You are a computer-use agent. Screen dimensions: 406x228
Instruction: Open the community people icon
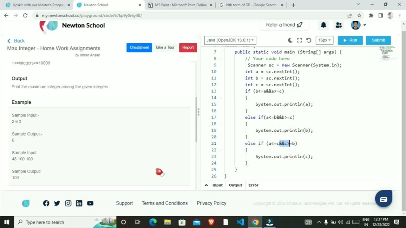[x=339, y=25]
